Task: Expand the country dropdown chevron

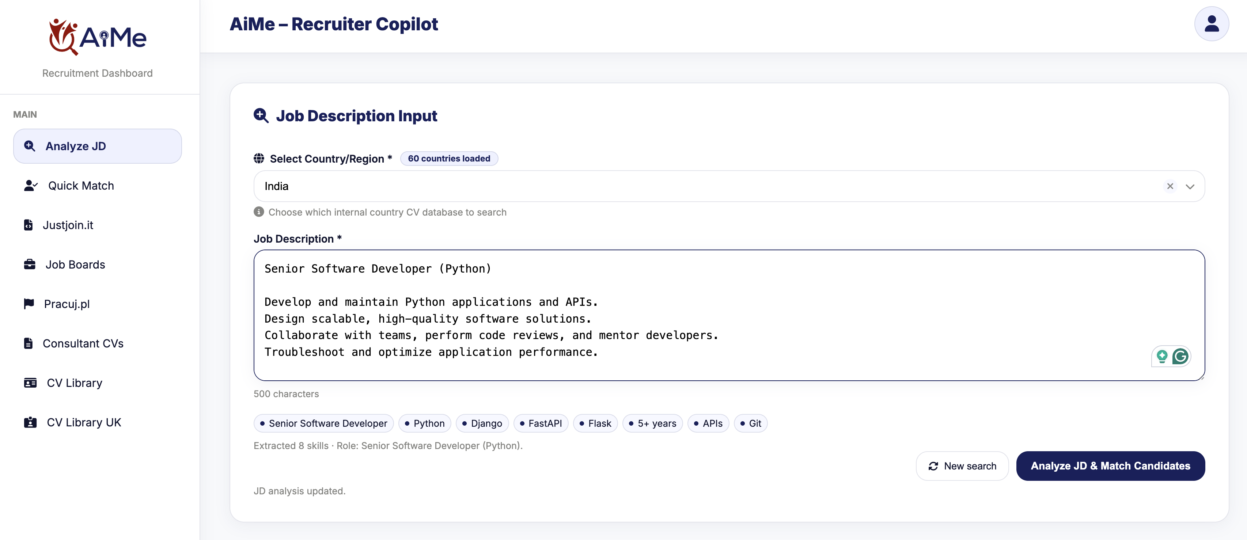Action: pos(1190,187)
